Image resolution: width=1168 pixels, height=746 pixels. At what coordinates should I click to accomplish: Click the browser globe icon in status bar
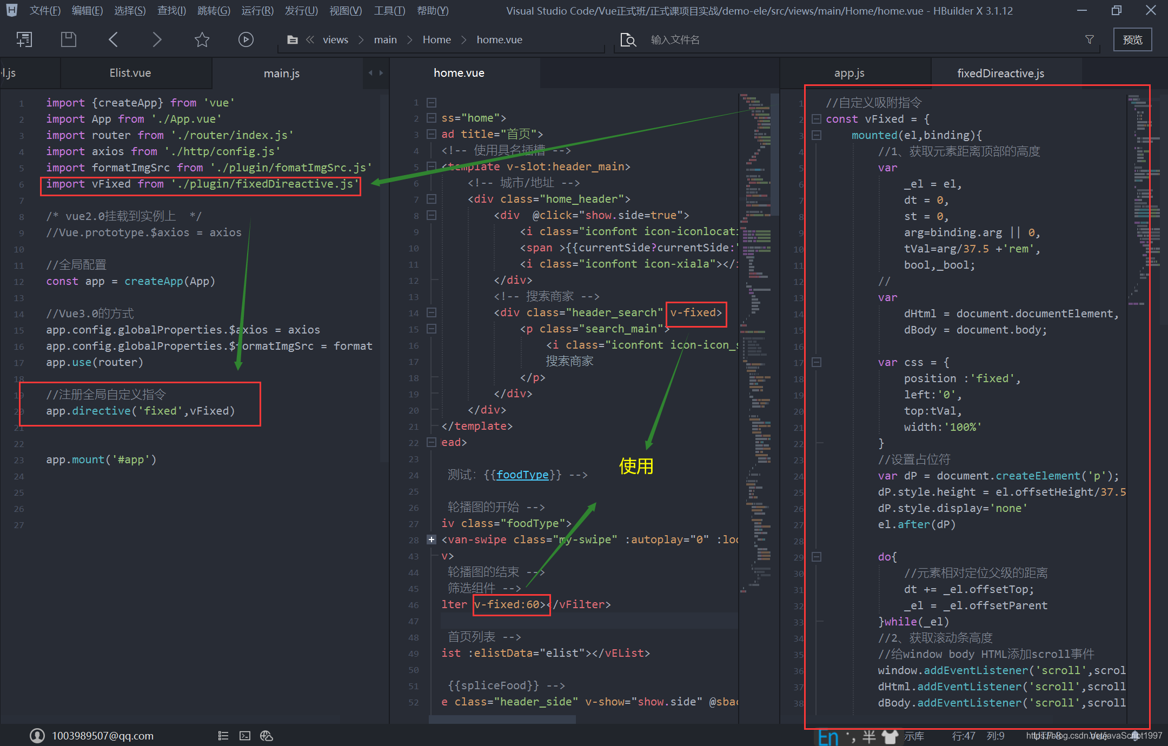pos(266,736)
